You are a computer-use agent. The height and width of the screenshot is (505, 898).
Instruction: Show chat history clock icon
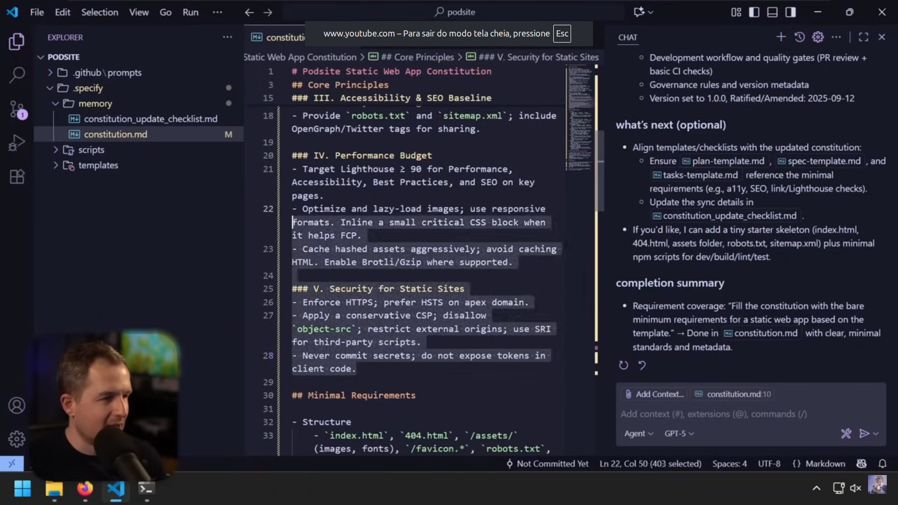(x=799, y=37)
